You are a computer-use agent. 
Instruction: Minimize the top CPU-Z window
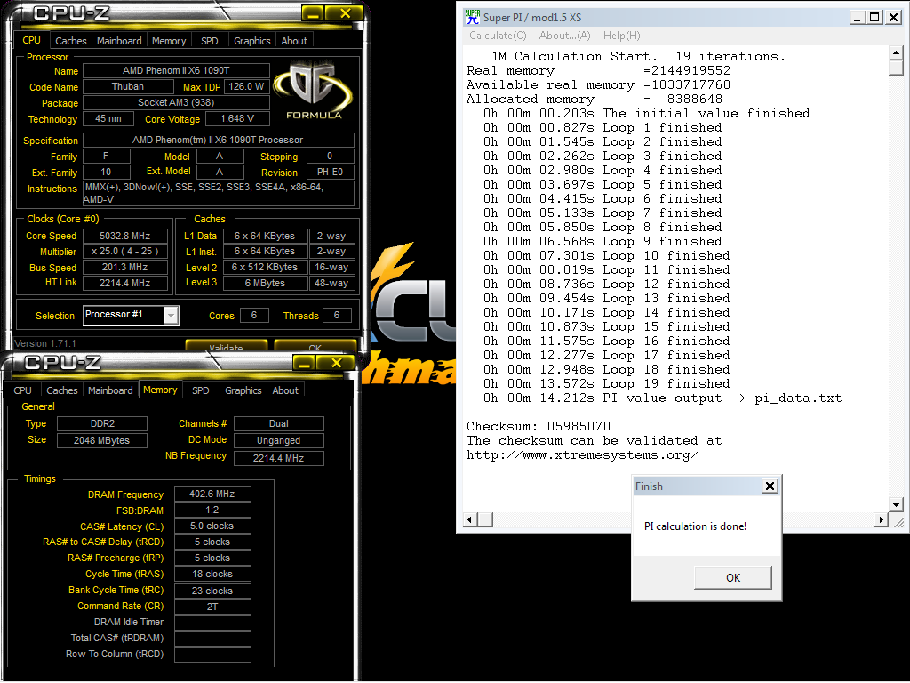tap(313, 12)
